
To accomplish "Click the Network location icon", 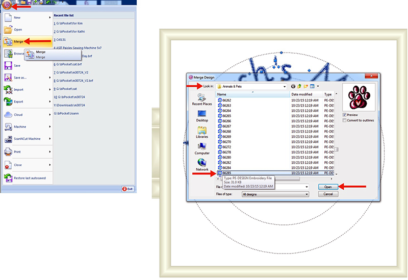I will 202,163.
